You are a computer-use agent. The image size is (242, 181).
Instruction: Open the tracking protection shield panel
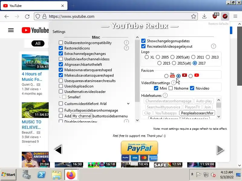pos(38,16)
